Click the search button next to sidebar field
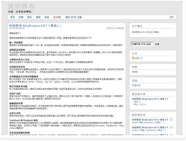186x141 pixels. point(157,44)
